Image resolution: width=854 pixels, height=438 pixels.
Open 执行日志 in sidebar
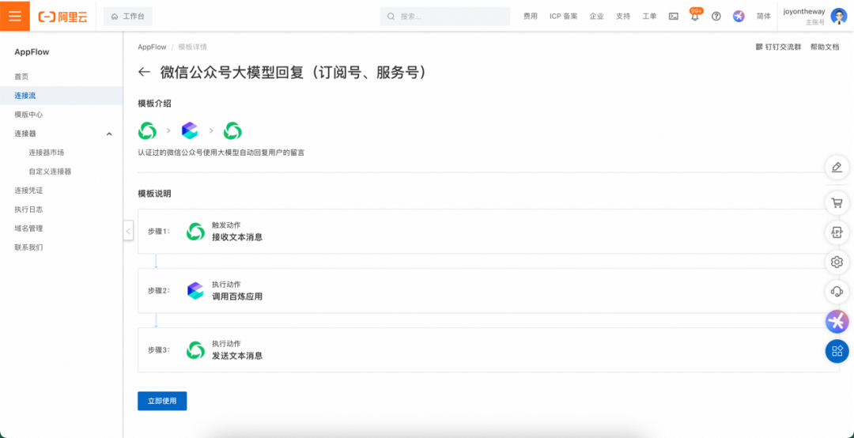[x=28, y=210]
